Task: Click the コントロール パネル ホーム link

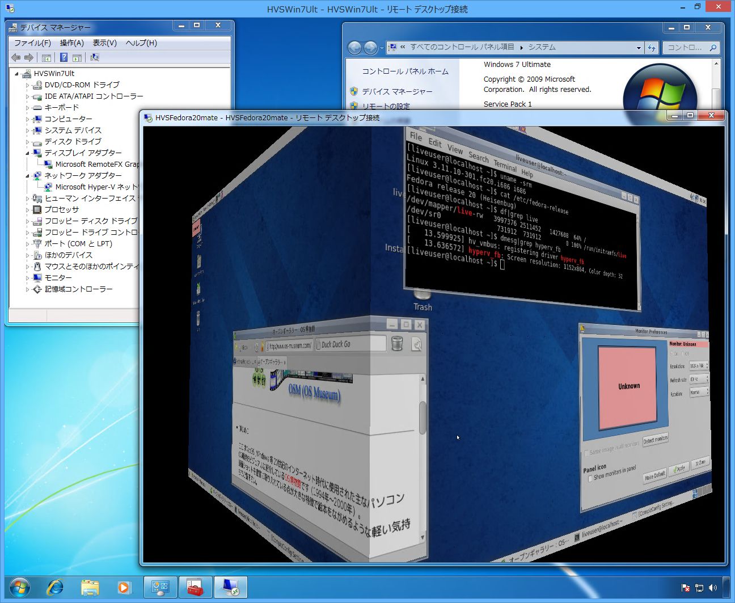Action: (405, 71)
